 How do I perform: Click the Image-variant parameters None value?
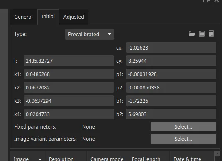(88, 139)
